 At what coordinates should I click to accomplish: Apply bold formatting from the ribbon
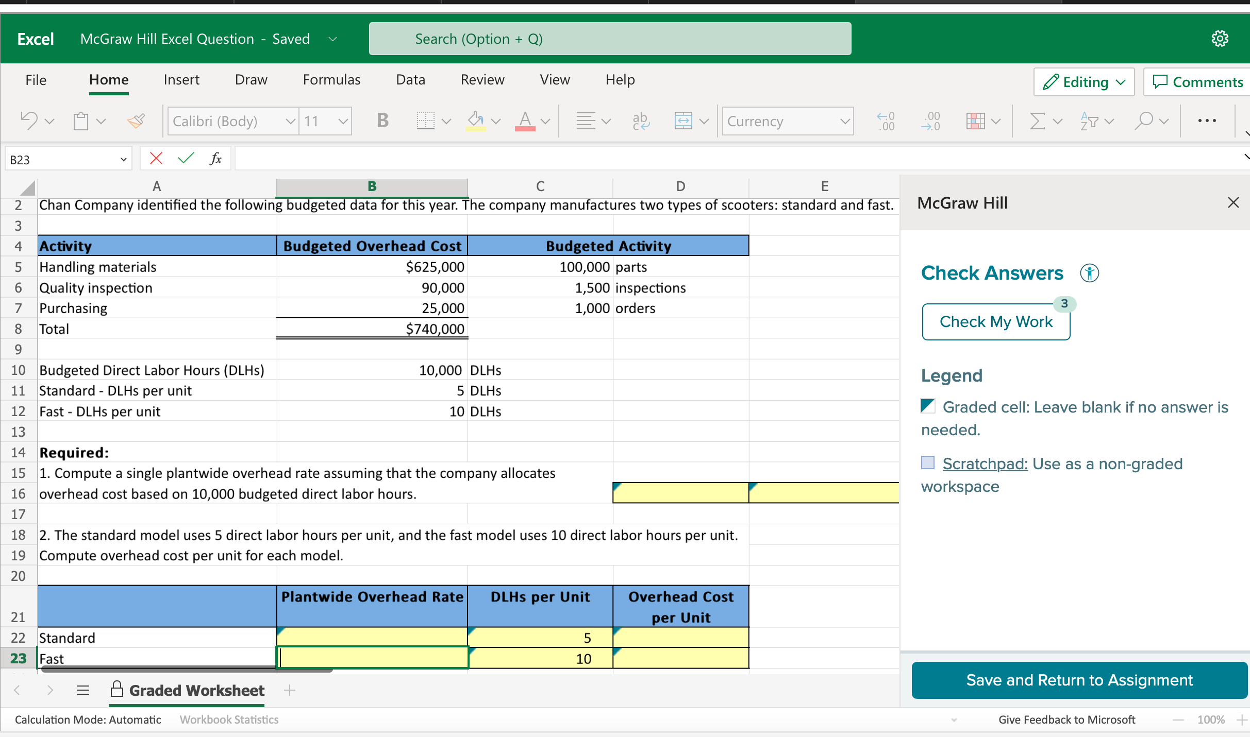click(382, 121)
